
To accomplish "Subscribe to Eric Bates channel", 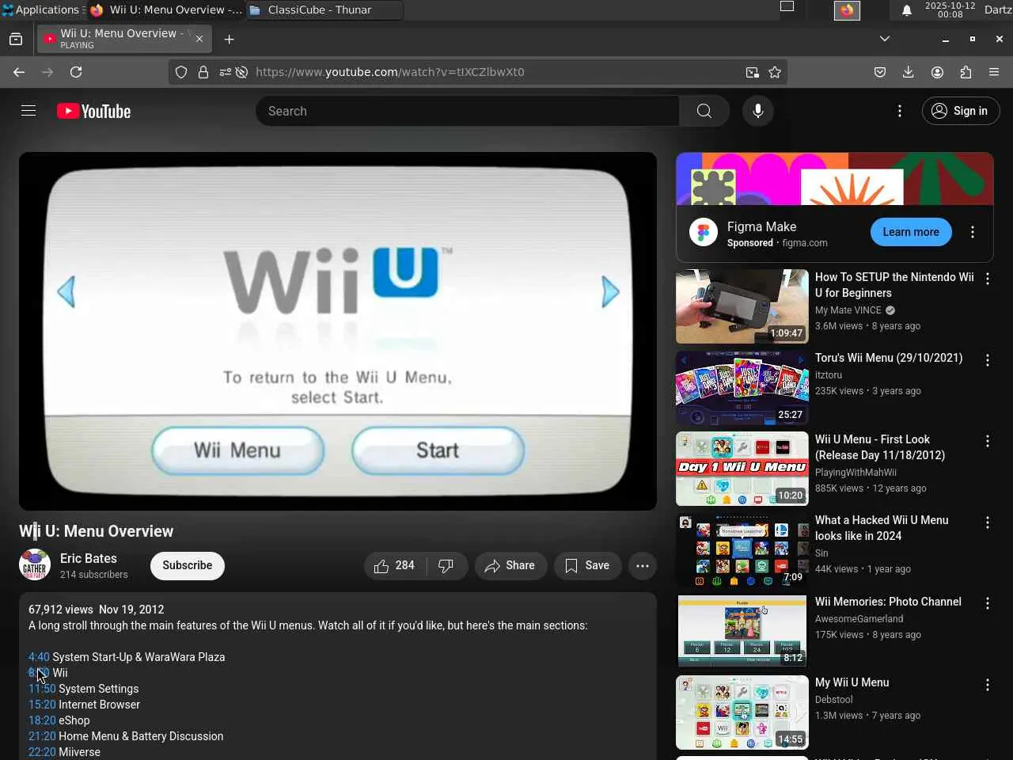I will (x=188, y=565).
